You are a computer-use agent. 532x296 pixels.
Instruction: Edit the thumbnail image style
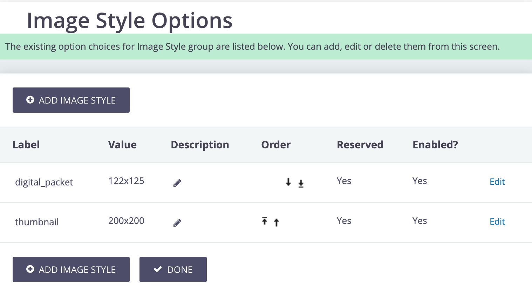click(497, 221)
